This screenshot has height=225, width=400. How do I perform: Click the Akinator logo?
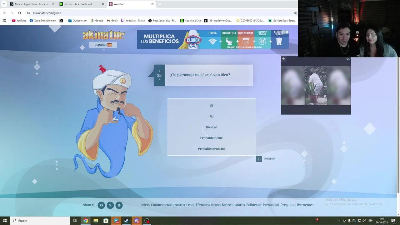pos(104,35)
